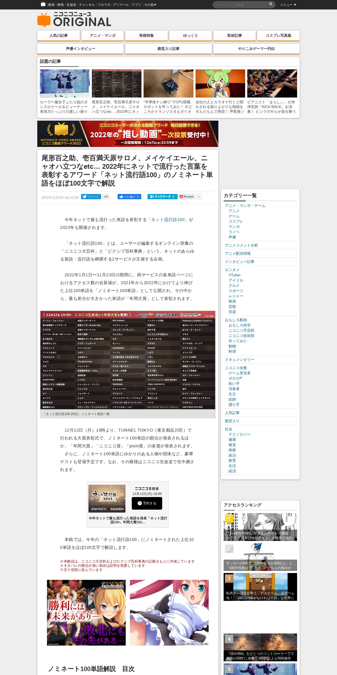Open 生放送 in the top bar
The image size is (337, 675).
point(71,5)
